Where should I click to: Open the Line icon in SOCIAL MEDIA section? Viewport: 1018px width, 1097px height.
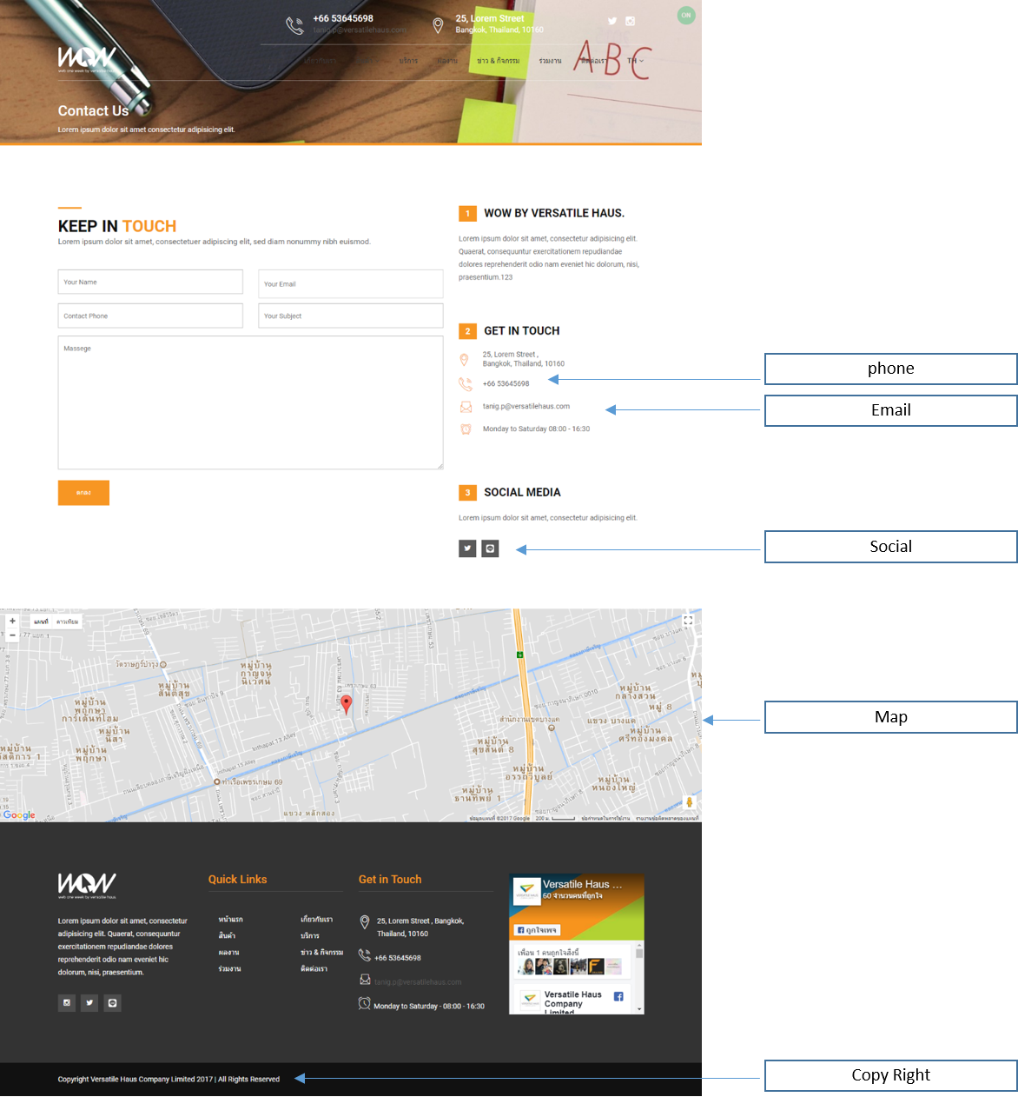pyautogui.click(x=490, y=548)
